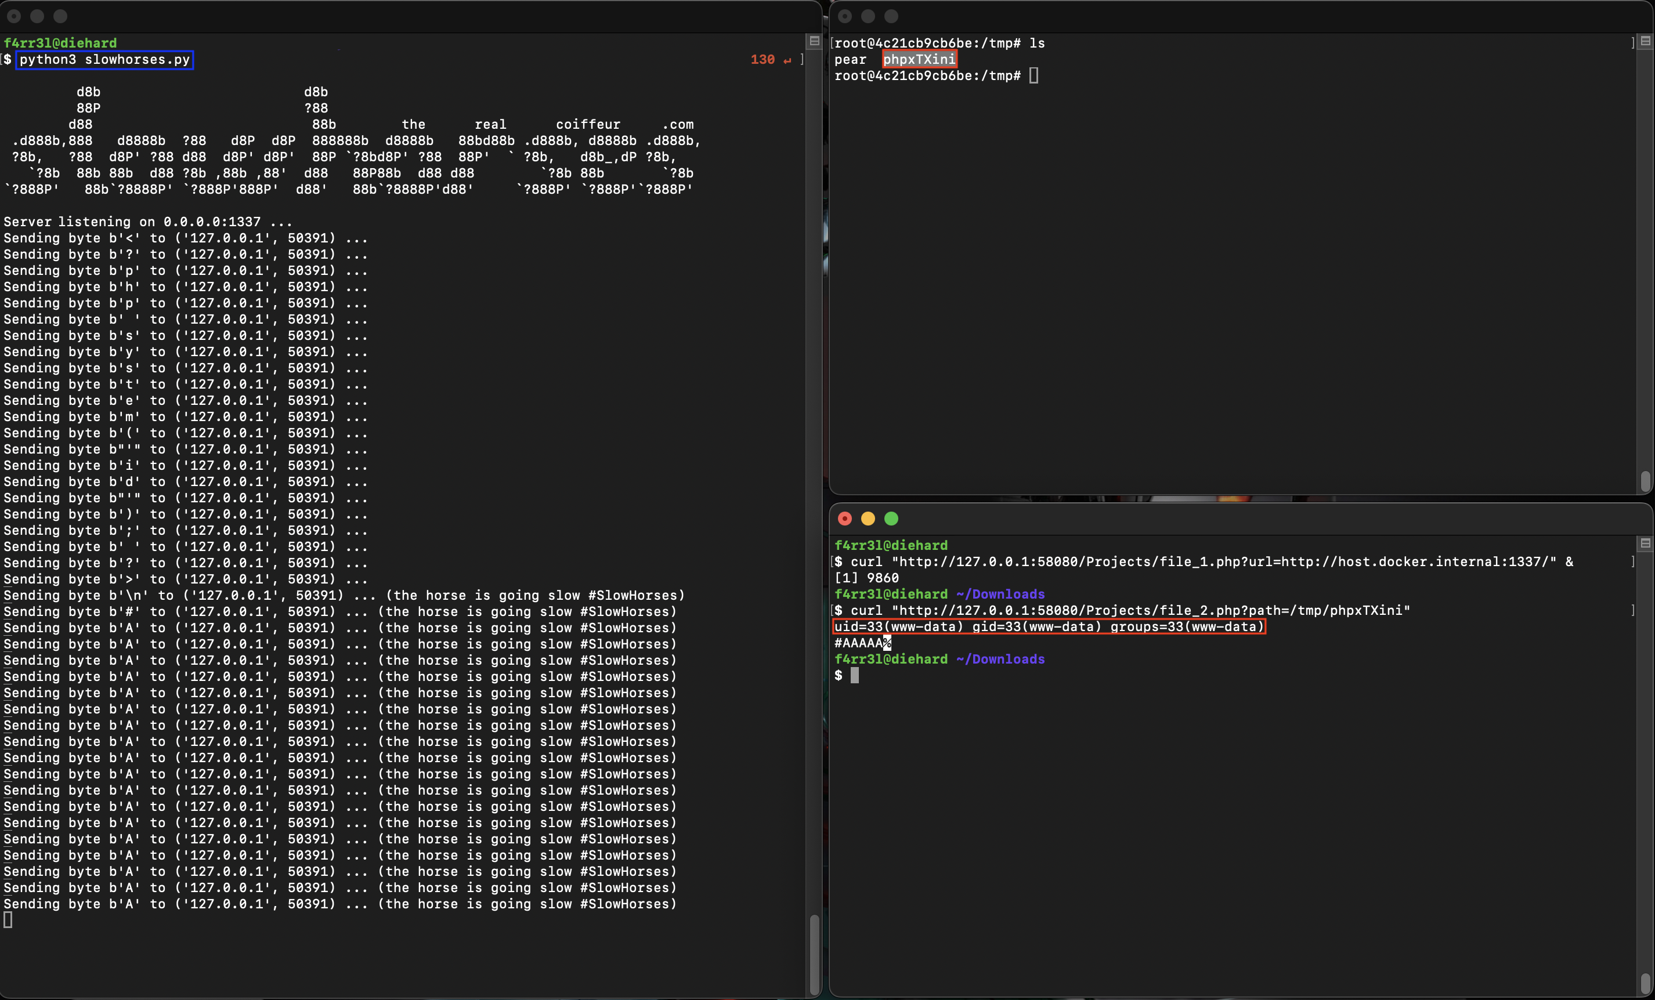Click split pane icon in top-right terminal
The image size is (1655, 1000).
point(1645,41)
